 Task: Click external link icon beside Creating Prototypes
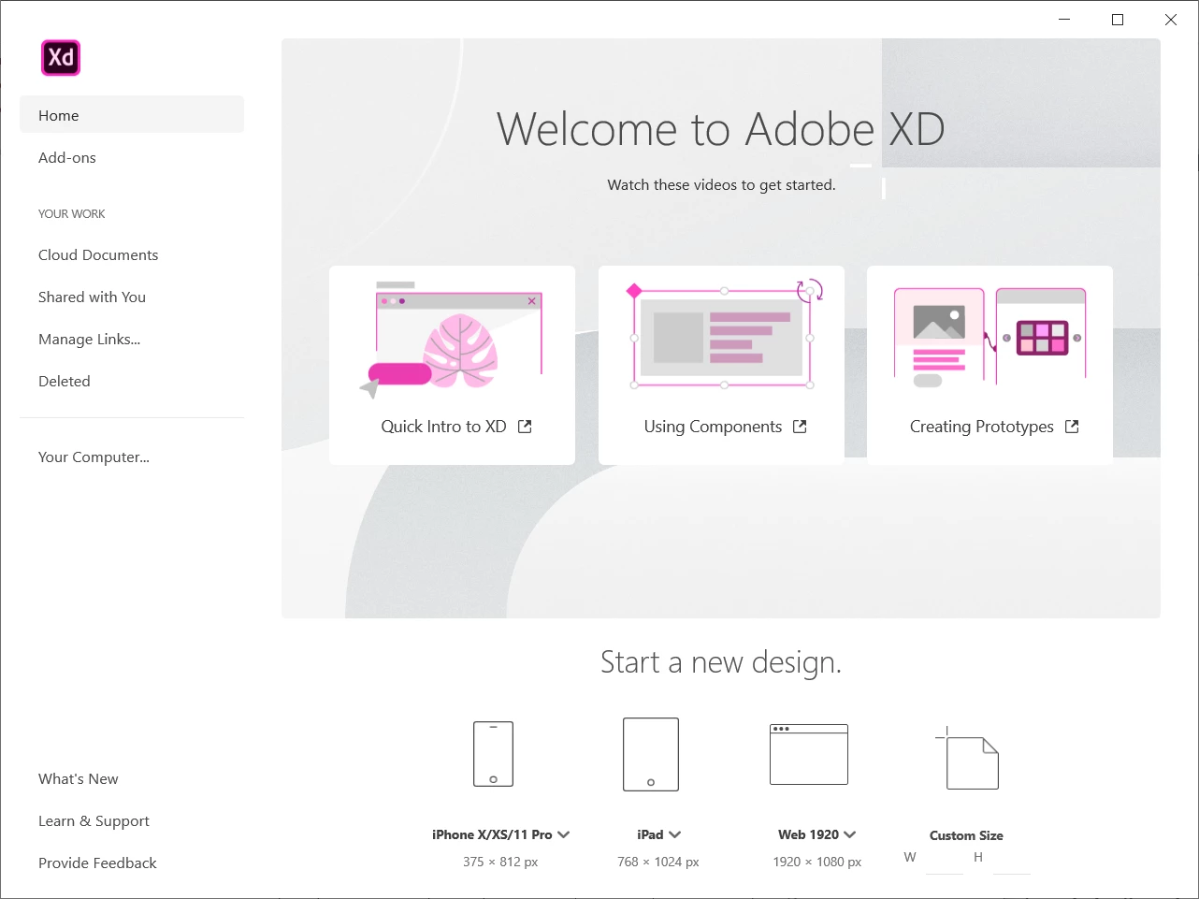[x=1072, y=427]
